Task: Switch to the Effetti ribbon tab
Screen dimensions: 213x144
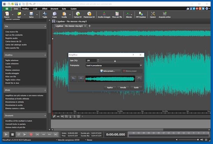Action: pos(45,9)
